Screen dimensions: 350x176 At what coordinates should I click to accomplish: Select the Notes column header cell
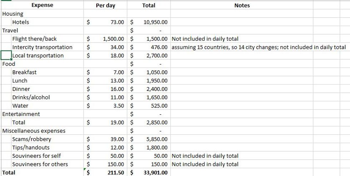242,5
